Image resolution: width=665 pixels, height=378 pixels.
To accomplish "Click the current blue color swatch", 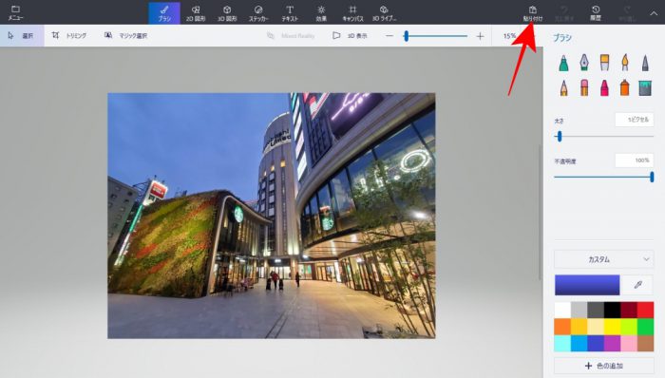I will pos(587,285).
